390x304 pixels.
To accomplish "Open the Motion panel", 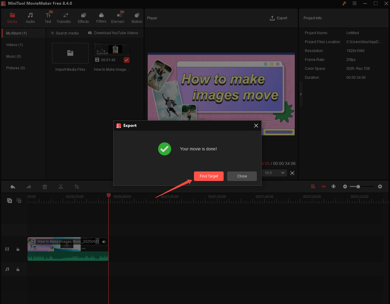I will [137, 17].
